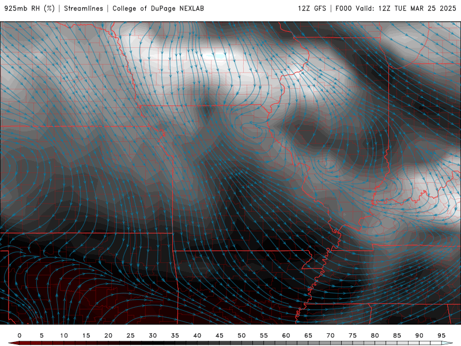Click the color bar value 90 label
This screenshot has width=461, height=346.
point(420,336)
